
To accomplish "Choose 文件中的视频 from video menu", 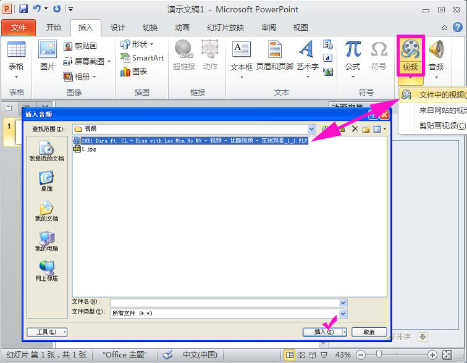I will coord(432,95).
